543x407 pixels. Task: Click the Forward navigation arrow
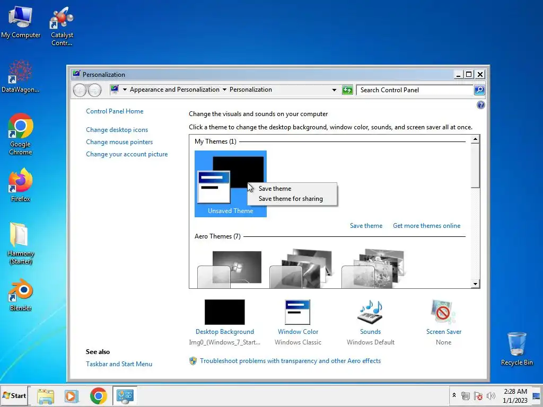click(94, 90)
